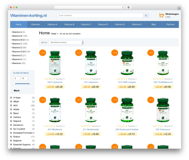Viewport: 189px width, 160px height.
Task: Click the €23.38 price of Levernorm
Action: pyautogui.click(x=59, y=87)
